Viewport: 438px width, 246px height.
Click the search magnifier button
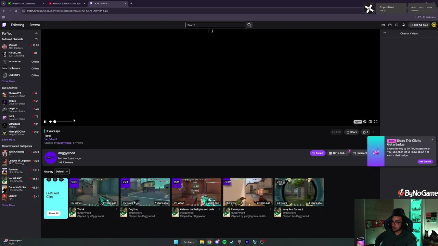(x=249, y=25)
